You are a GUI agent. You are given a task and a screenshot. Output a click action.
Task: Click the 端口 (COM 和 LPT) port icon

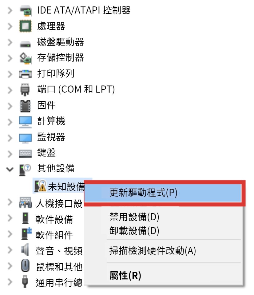point(25,90)
